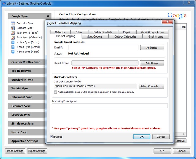The width and height of the screenshot is (196, 159).
Task: Switch to the Sync Options tab
Action: tap(95, 37)
